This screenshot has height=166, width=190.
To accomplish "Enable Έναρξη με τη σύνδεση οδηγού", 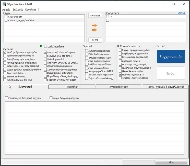I will (120, 78).
